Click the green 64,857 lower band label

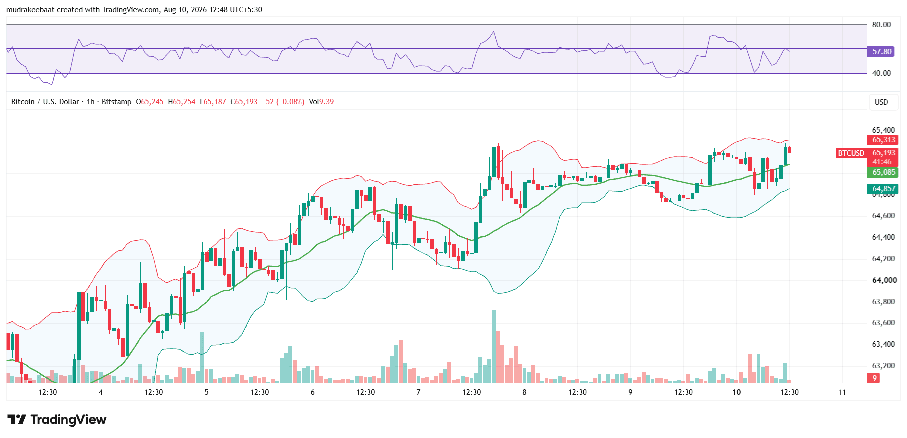point(883,189)
